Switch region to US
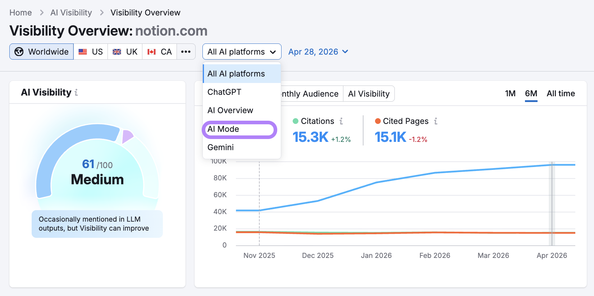The image size is (594, 296). tap(91, 52)
